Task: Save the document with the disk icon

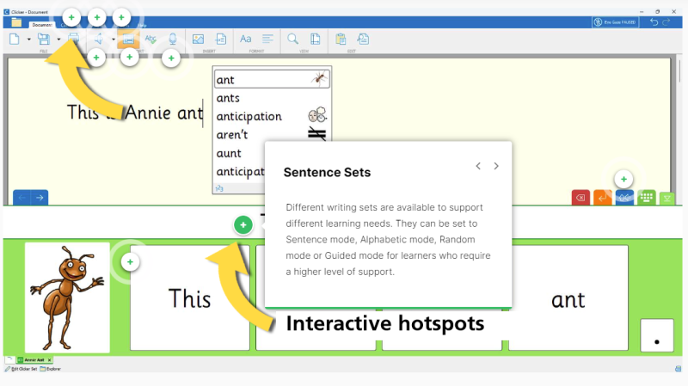Action: tap(44, 39)
